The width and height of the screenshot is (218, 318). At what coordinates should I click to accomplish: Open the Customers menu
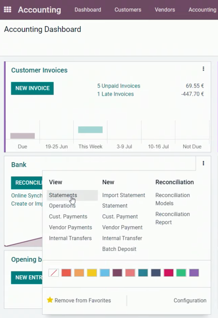(x=128, y=10)
